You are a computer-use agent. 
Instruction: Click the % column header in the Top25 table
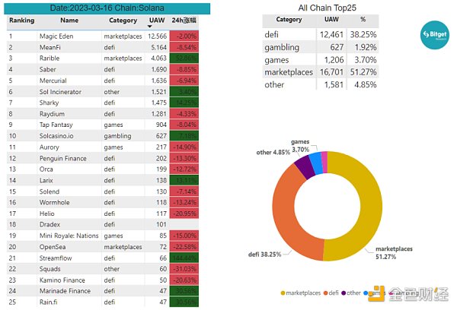pos(363,20)
